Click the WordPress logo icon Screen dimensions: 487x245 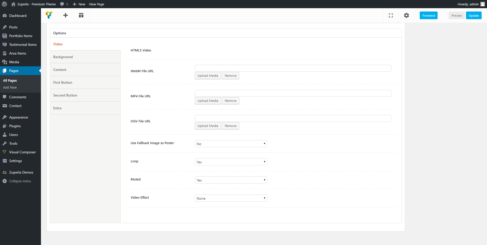4,4
